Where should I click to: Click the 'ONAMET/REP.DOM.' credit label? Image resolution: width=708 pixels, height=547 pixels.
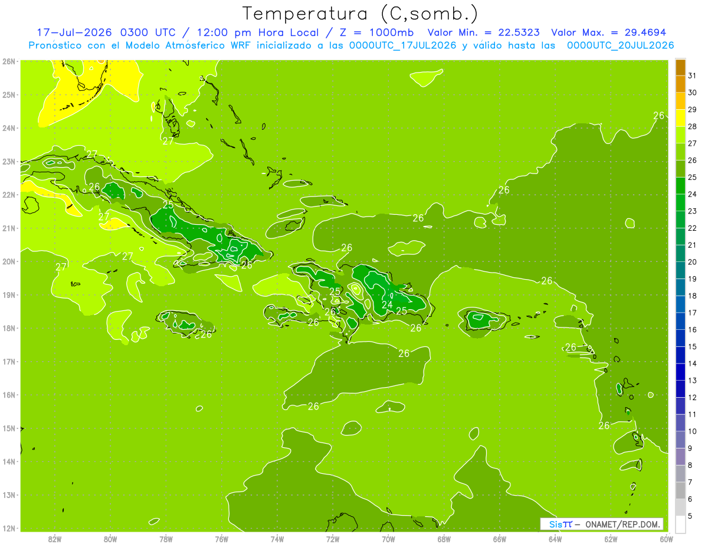[x=623, y=524]
